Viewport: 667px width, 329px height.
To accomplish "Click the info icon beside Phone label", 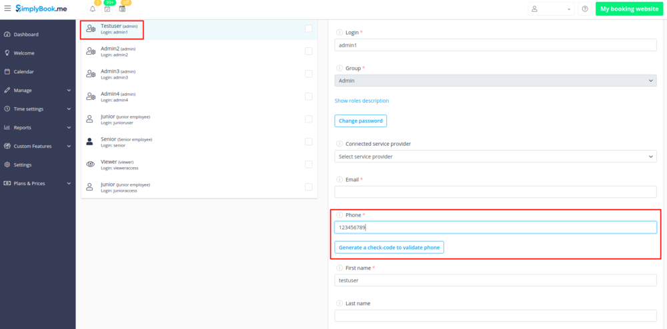I will [339, 215].
